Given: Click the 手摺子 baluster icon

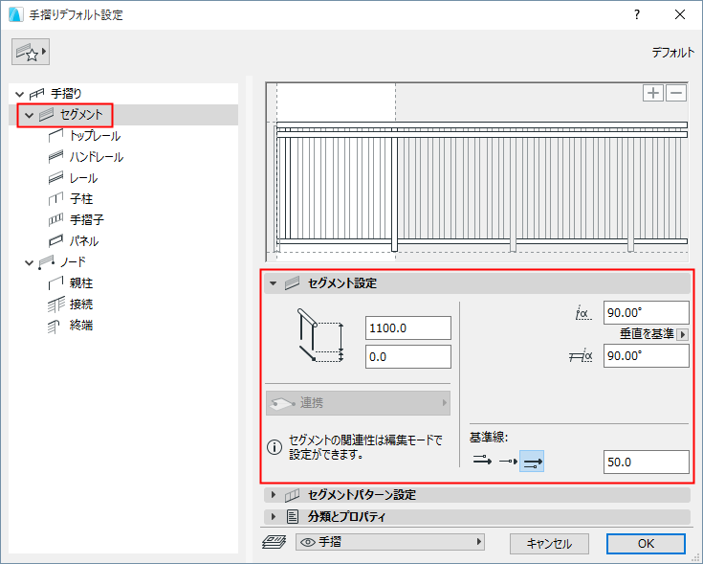Looking at the screenshot, I should click(x=55, y=219).
